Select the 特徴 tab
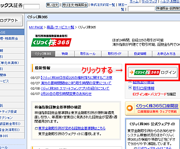 click(65, 54)
